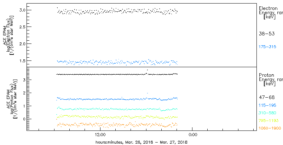Viewport: 283px width, 145px height.
Task: Select the black "47-68" proton energy label
Action: point(267,98)
